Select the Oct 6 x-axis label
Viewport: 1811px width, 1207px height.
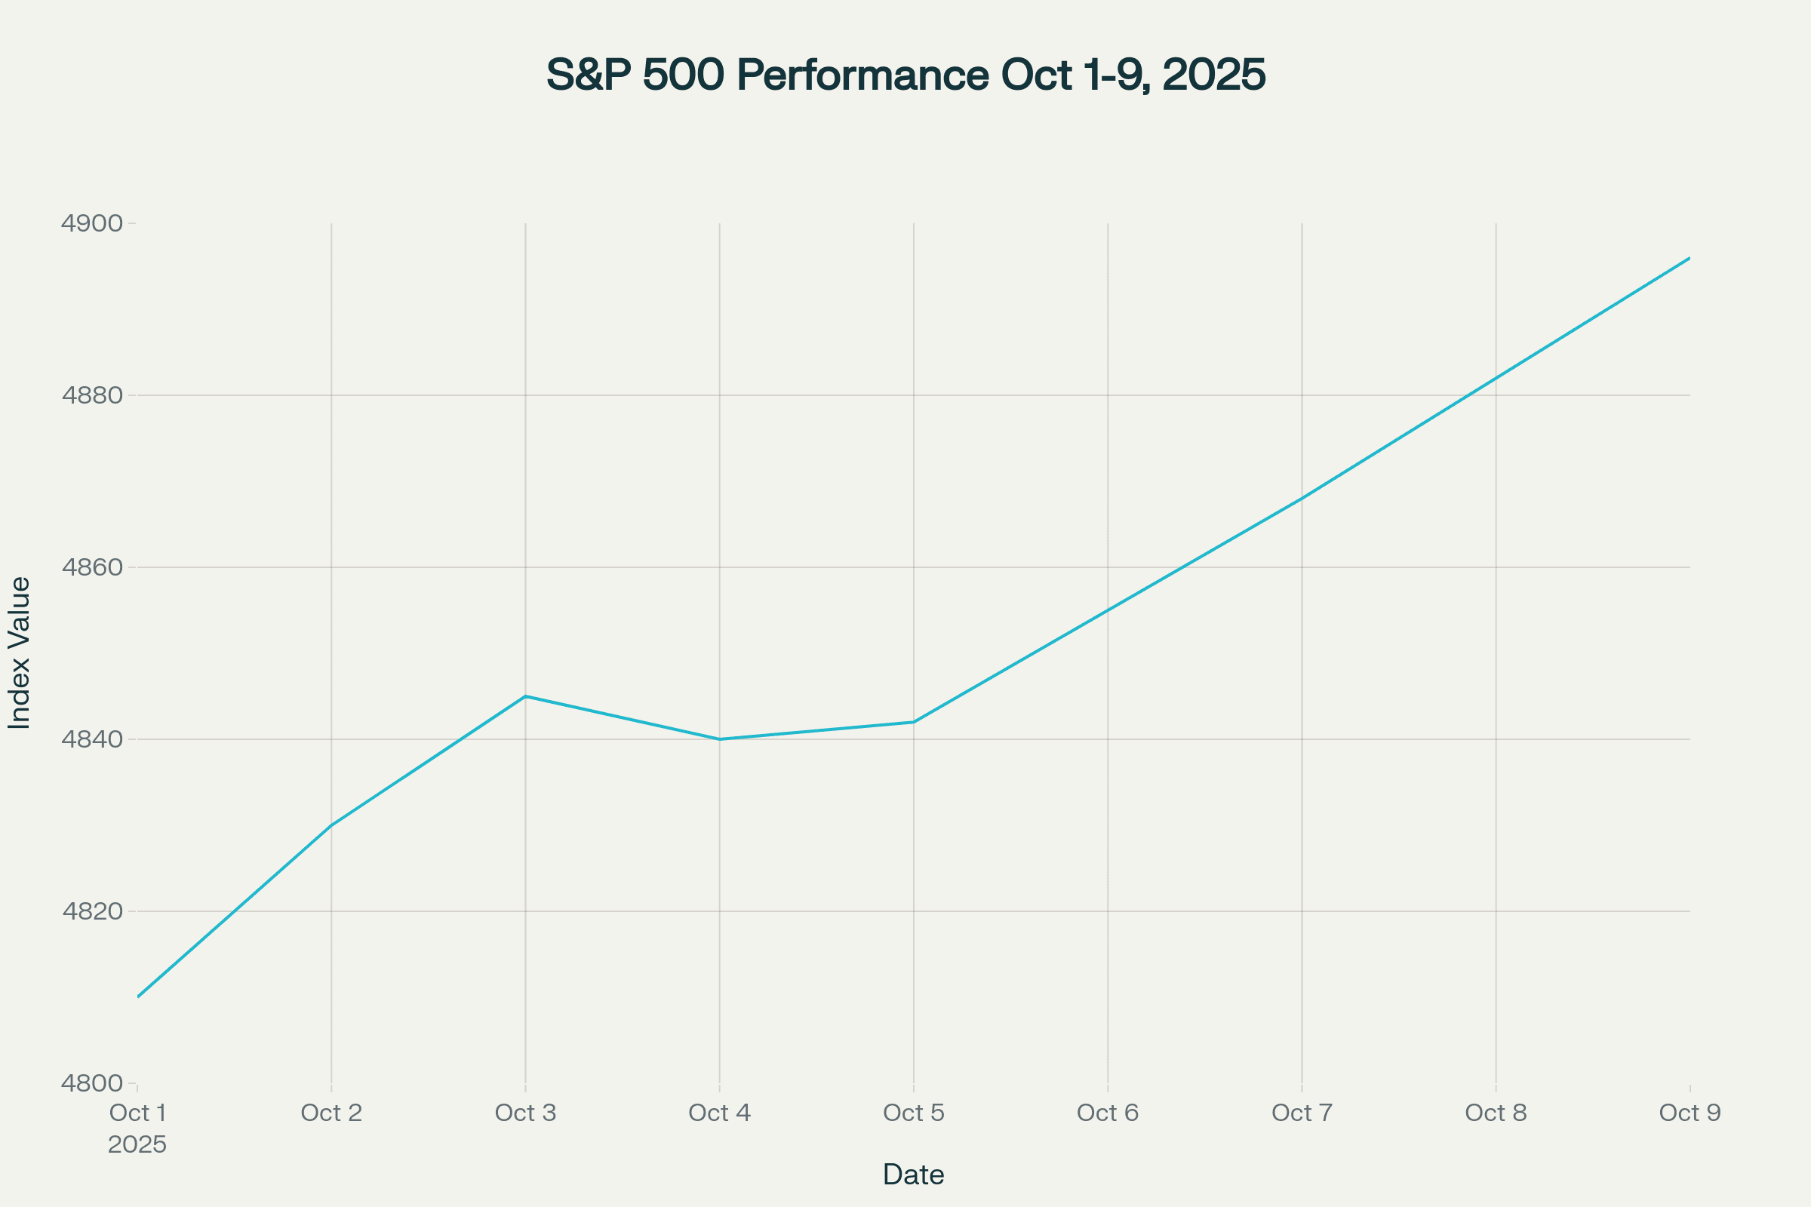[1107, 1113]
